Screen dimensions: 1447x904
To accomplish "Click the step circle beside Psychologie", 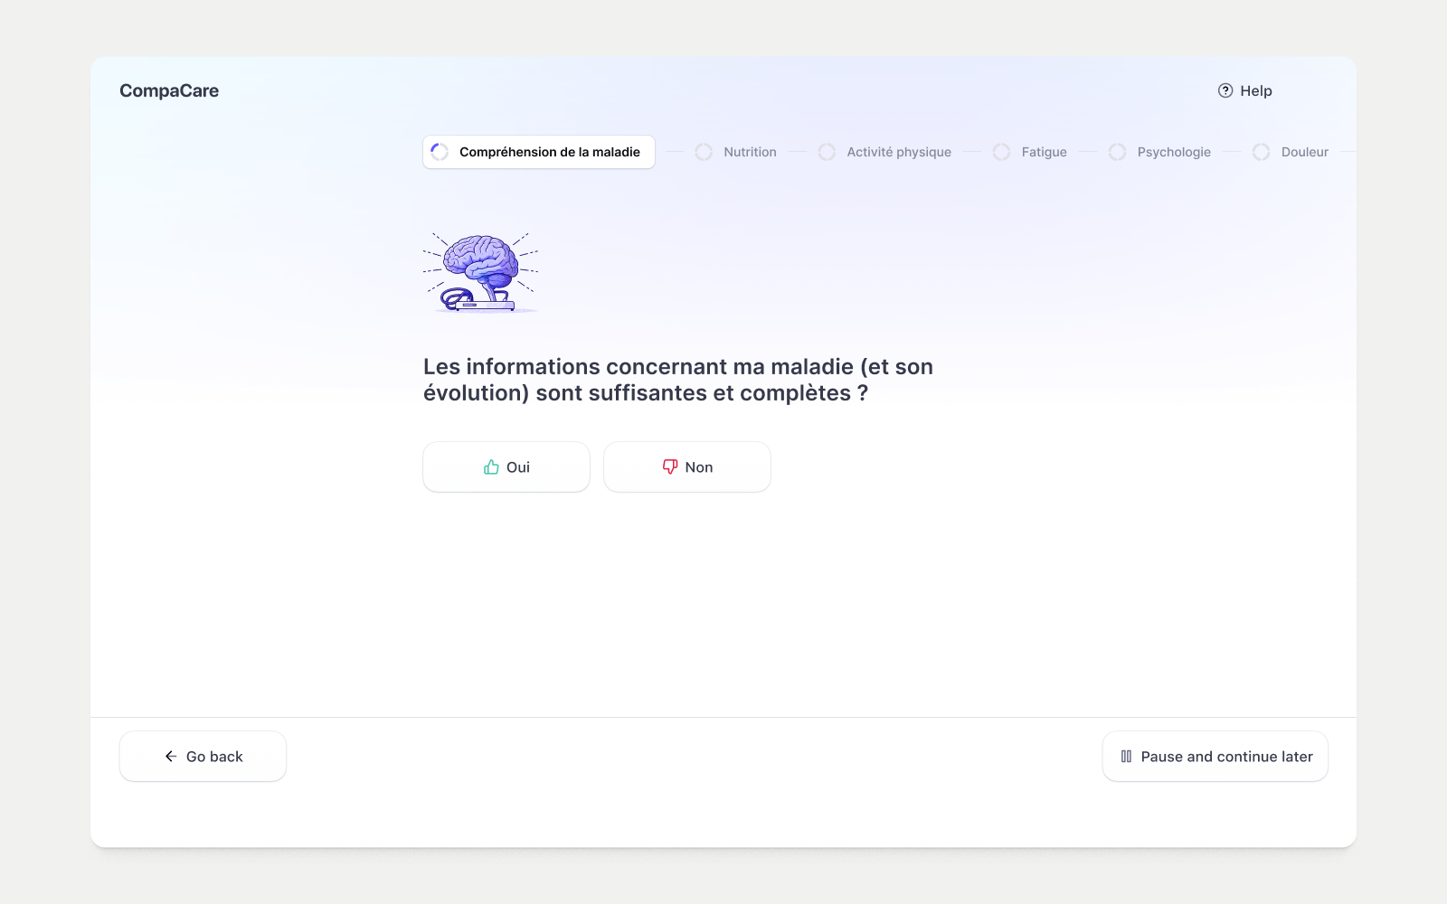I will point(1117,152).
